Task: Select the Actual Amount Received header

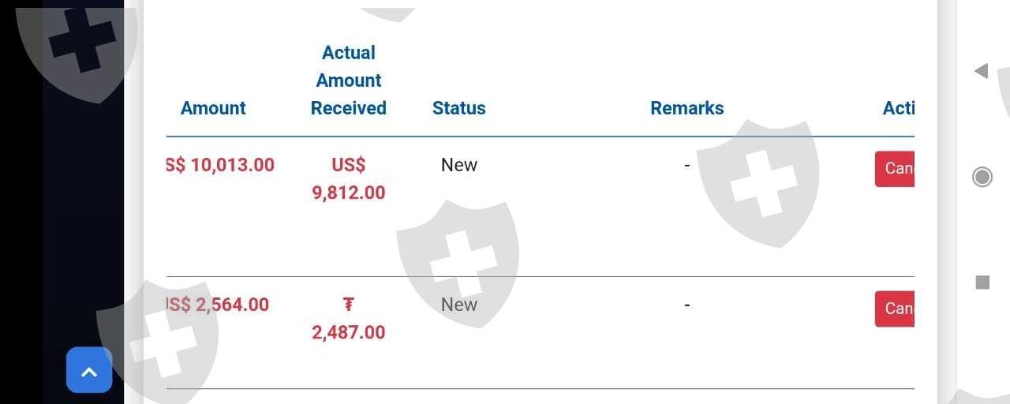Action: click(x=349, y=80)
